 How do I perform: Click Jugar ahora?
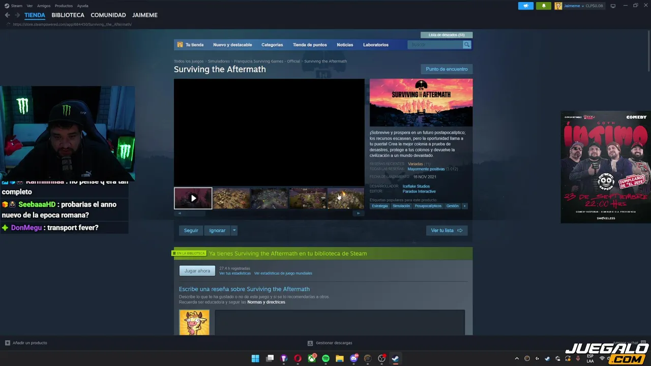[197, 271]
